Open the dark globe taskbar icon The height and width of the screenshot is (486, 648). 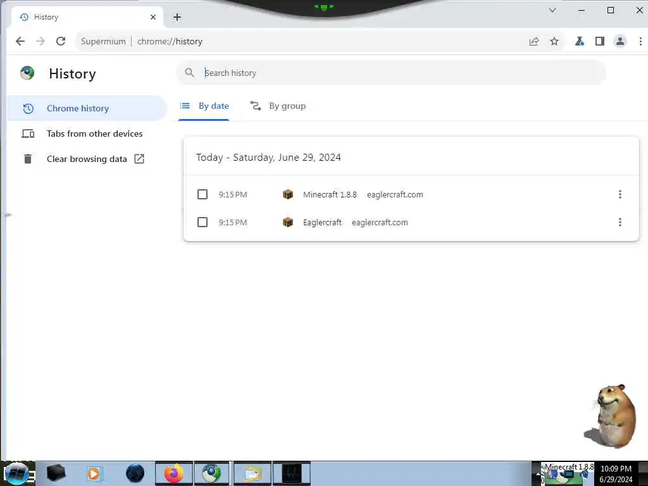click(x=135, y=473)
